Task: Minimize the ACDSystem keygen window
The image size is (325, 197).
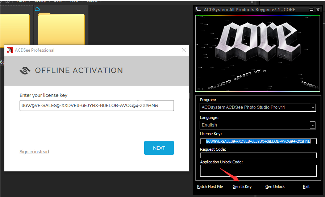Action: pos(311,9)
